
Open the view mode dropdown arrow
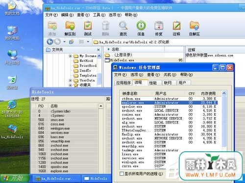[x=88, y=42]
